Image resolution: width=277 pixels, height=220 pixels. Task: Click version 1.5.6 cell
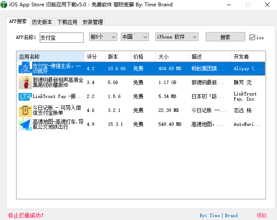(114, 96)
